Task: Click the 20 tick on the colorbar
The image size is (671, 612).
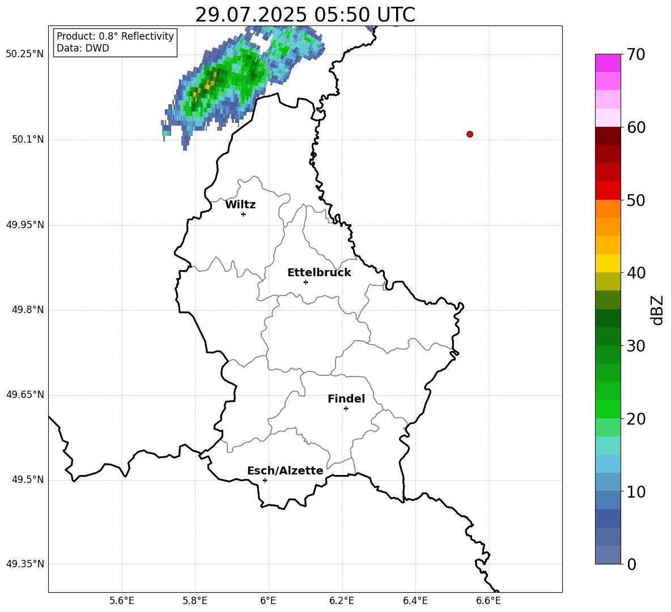Action: (x=636, y=419)
